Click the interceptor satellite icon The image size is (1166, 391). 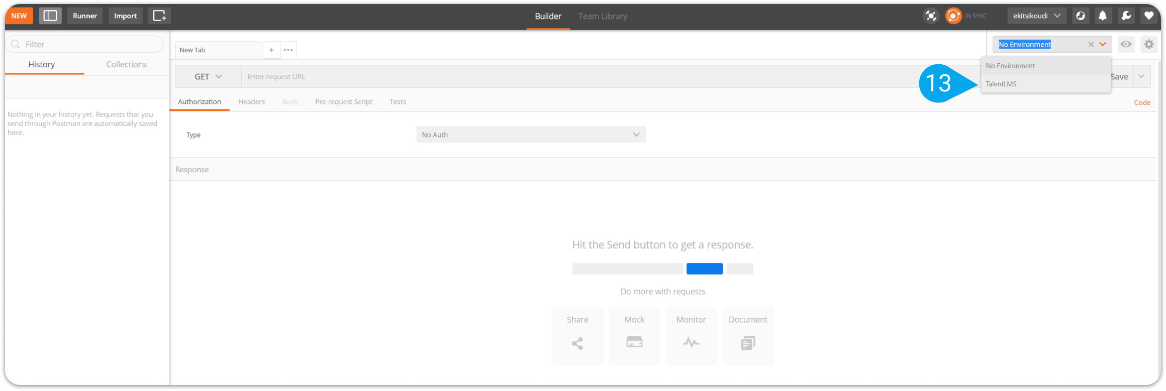(931, 16)
